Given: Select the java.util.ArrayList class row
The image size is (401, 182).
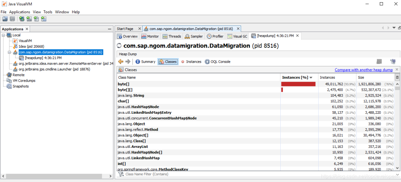Looking at the screenshot, I should click(256, 146).
